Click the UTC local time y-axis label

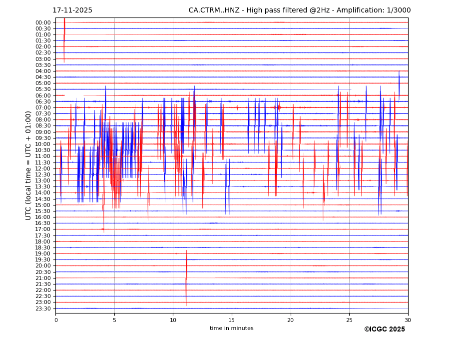point(28,165)
